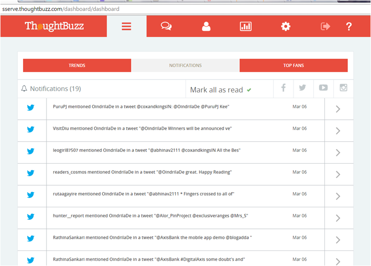Open the user profile icon
371x266 pixels.
pos(206,26)
